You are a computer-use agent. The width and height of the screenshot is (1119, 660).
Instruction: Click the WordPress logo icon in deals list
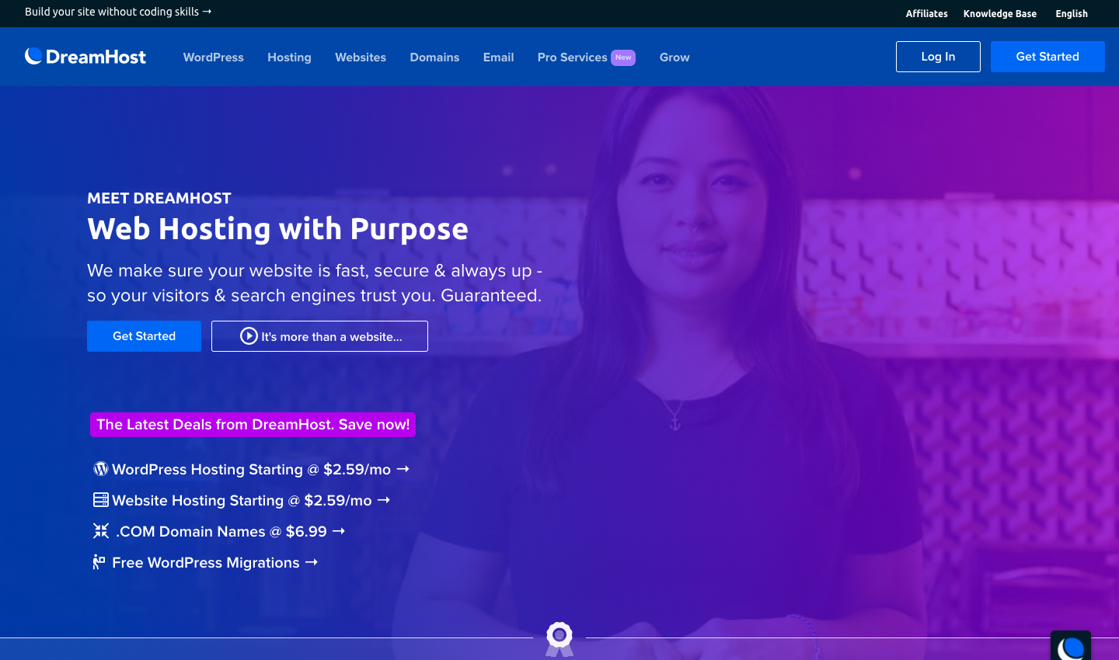click(x=101, y=469)
